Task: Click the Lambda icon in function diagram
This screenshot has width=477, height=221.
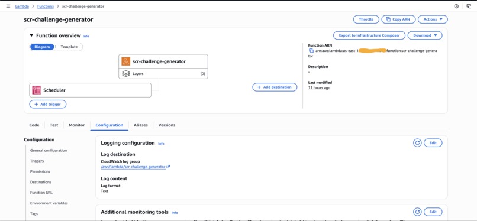Action: [125, 61]
